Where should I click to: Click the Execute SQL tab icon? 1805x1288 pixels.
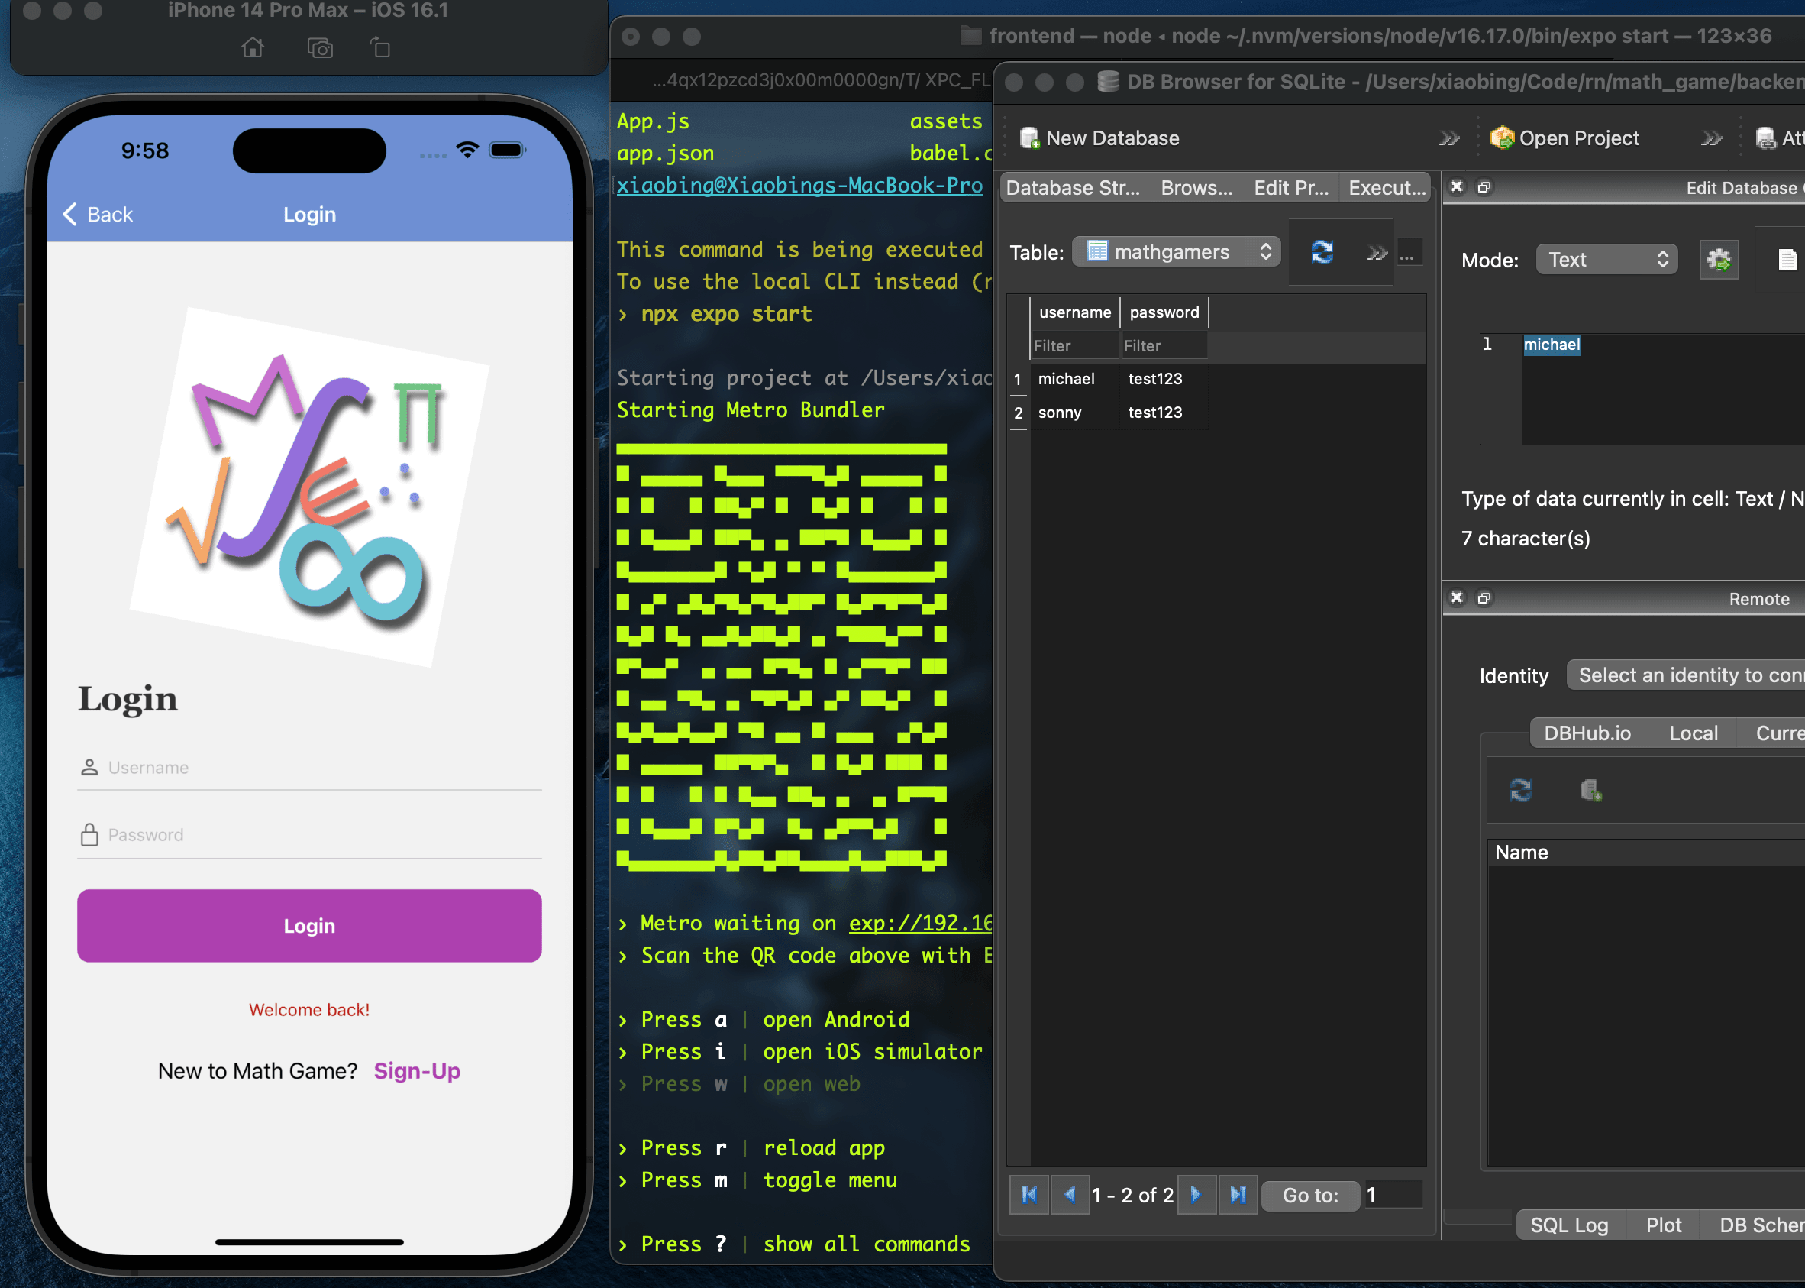[1386, 188]
